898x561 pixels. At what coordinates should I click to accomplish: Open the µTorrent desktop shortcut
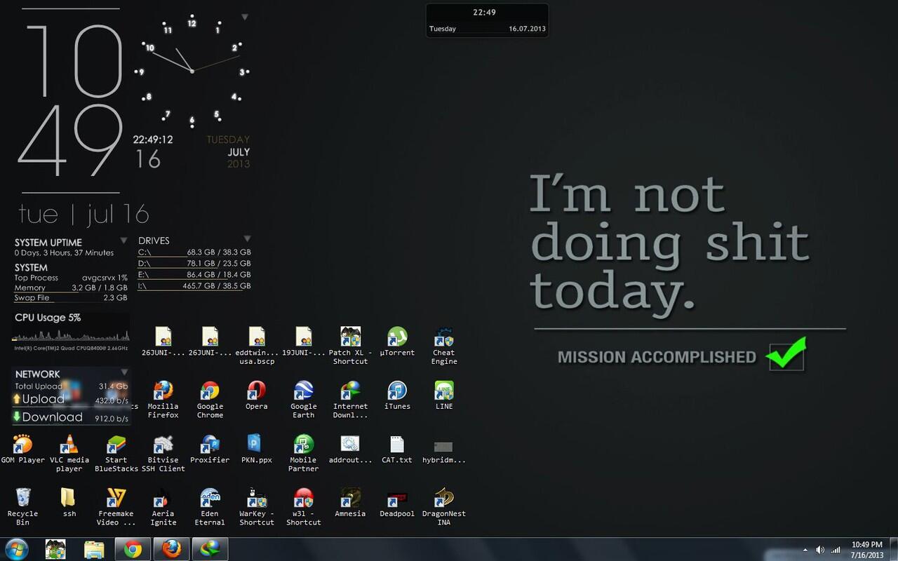coord(397,342)
